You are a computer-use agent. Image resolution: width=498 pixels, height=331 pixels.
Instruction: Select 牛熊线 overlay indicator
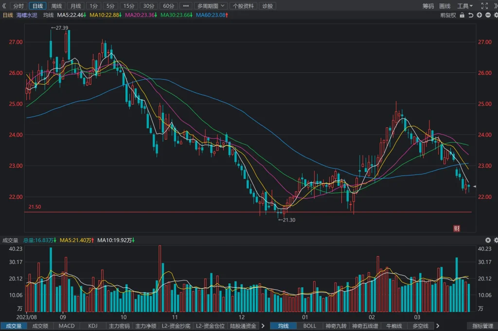(x=394, y=326)
